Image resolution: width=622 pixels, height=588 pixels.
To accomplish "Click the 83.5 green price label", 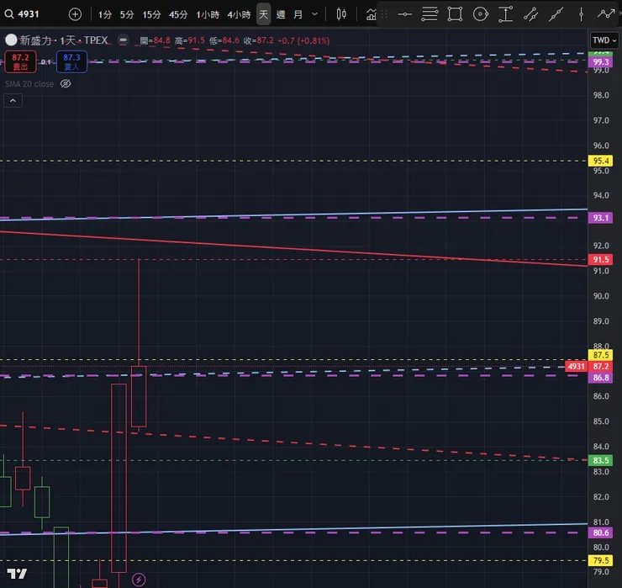I will click(601, 460).
